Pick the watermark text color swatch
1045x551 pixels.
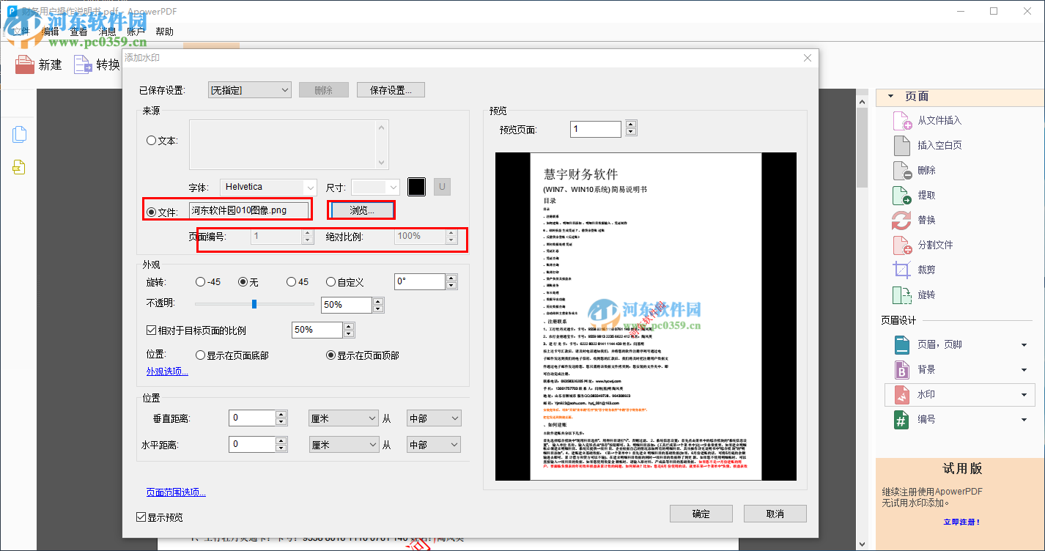click(x=416, y=187)
